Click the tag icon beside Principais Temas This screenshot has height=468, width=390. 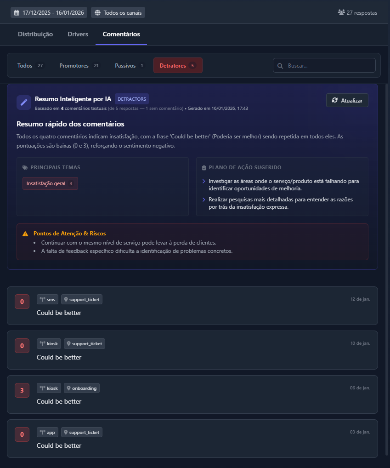click(24, 167)
